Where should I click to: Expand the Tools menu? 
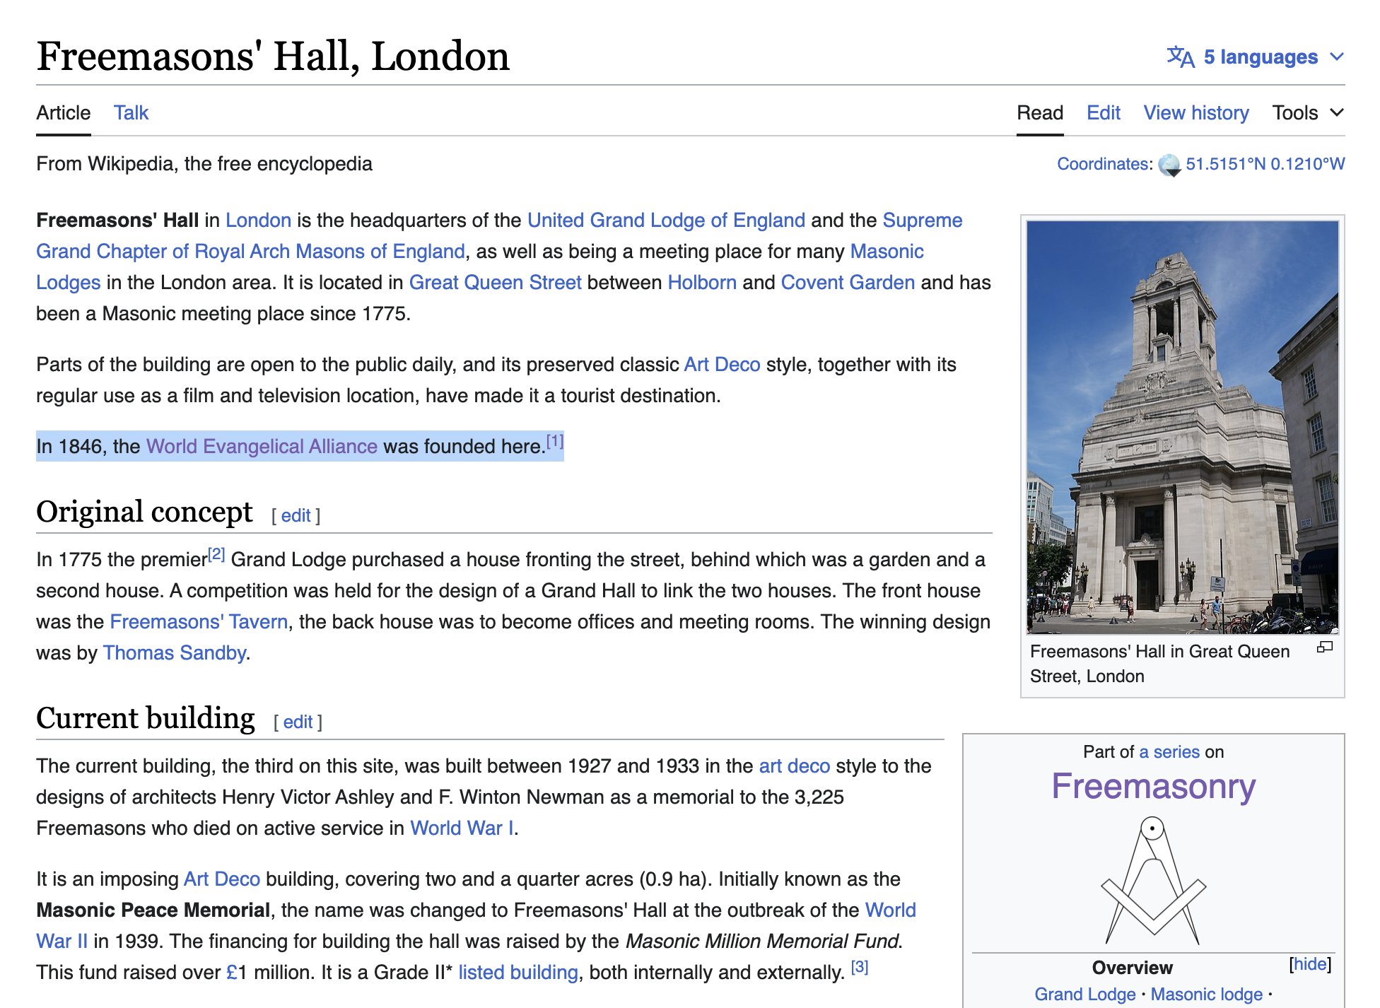tap(1308, 112)
